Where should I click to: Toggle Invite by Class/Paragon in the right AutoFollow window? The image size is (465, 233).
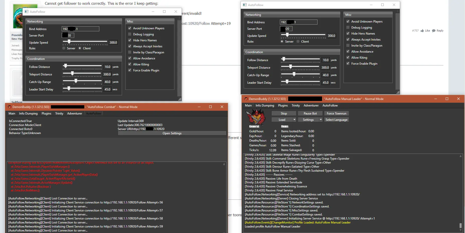pos(348,46)
